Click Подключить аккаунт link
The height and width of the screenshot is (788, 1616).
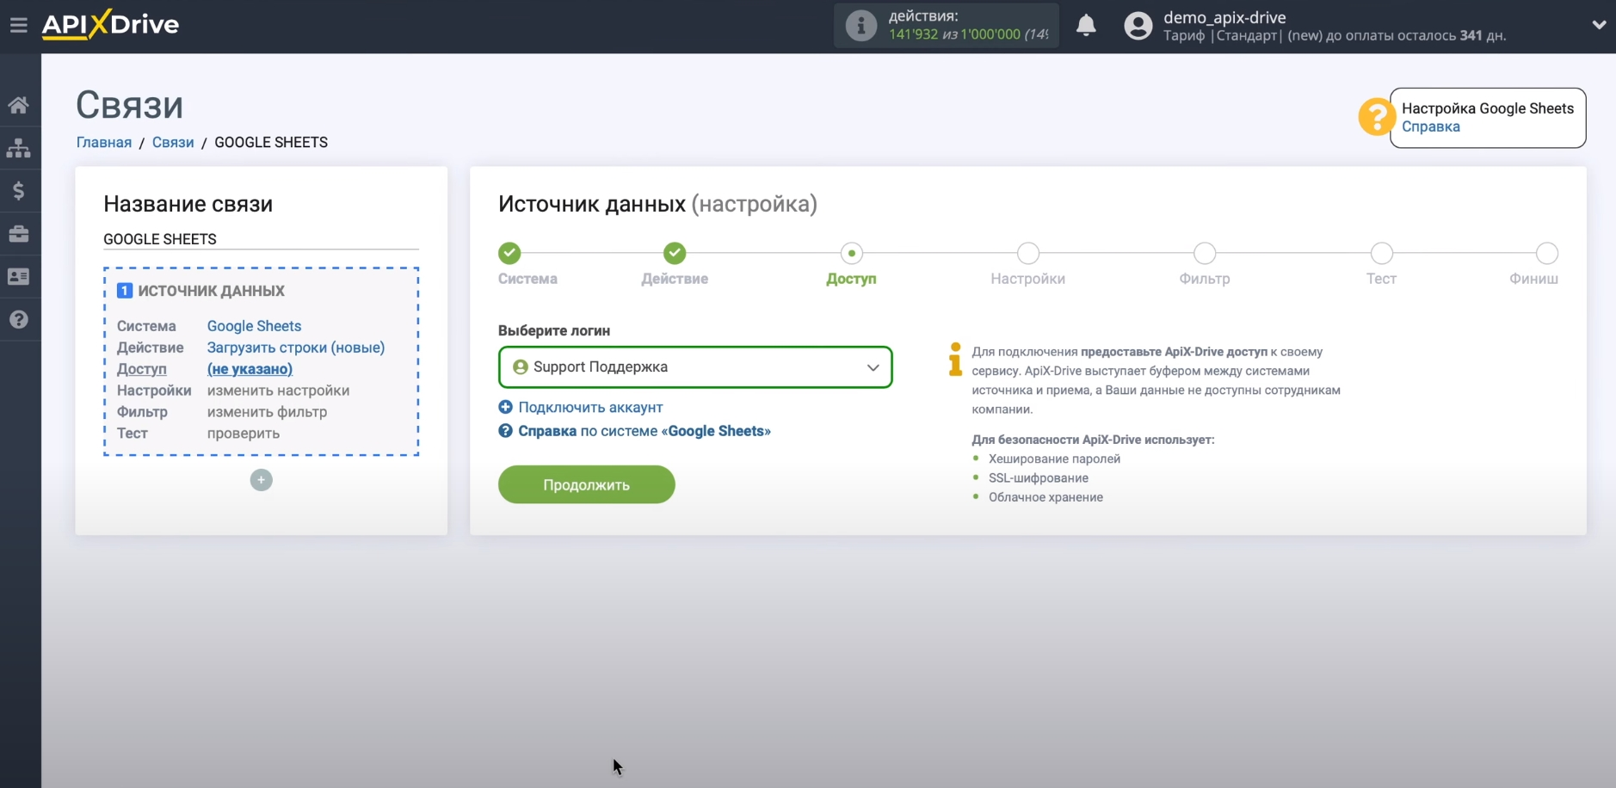click(x=590, y=407)
